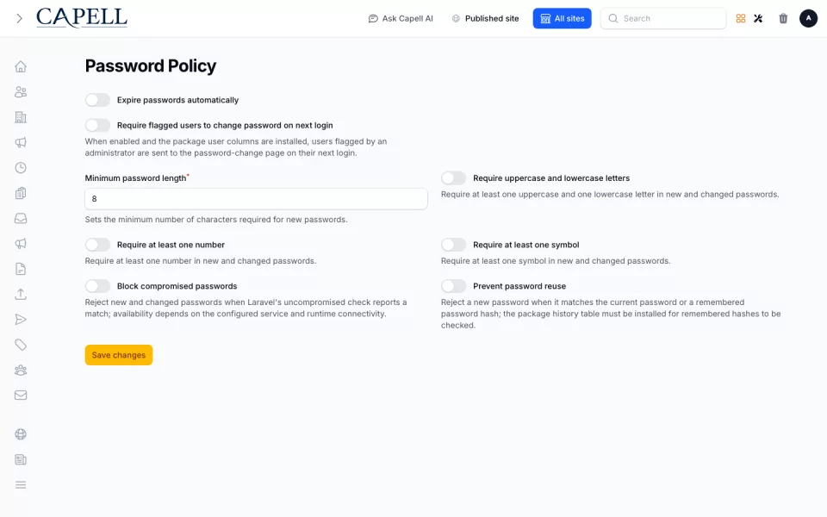Click the Search field in the top bar

[663, 18]
